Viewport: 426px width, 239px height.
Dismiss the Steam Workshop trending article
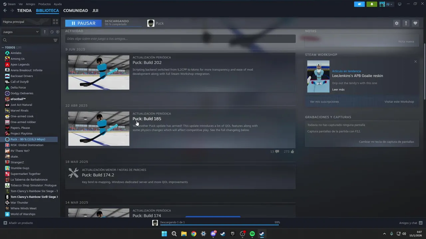pos(415,62)
